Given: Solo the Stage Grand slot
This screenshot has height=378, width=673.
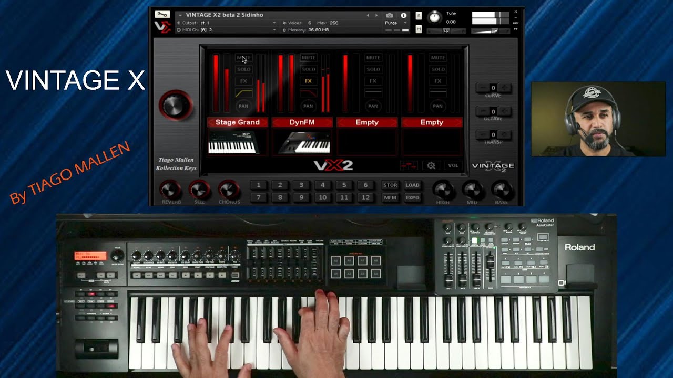Looking at the screenshot, I should pyautogui.click(x=243, y=69).
